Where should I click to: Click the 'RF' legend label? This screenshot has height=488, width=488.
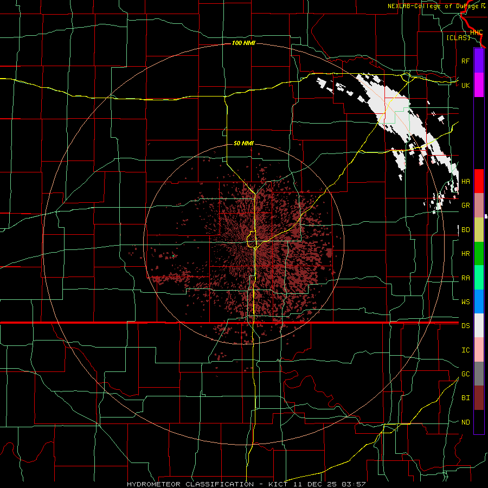click(x=465, y=61)
